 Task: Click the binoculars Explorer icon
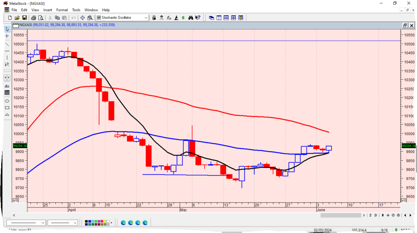[x=190, y=18]
